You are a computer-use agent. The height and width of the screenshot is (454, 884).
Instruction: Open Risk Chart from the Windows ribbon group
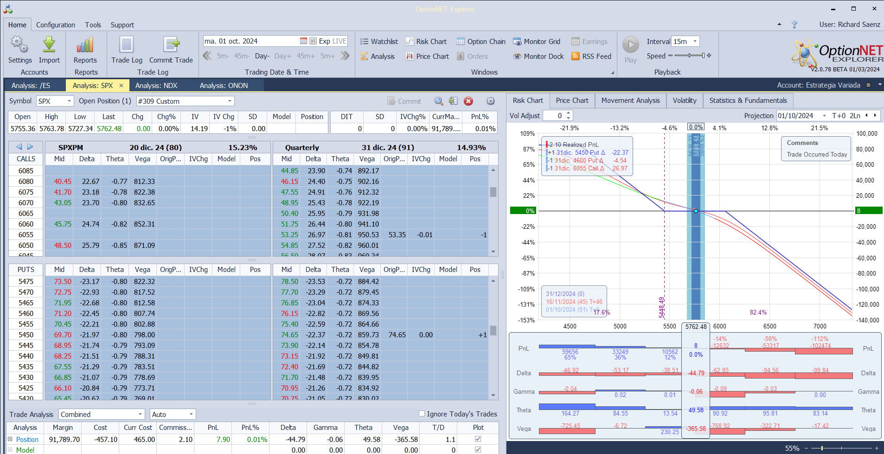(426, 41)
